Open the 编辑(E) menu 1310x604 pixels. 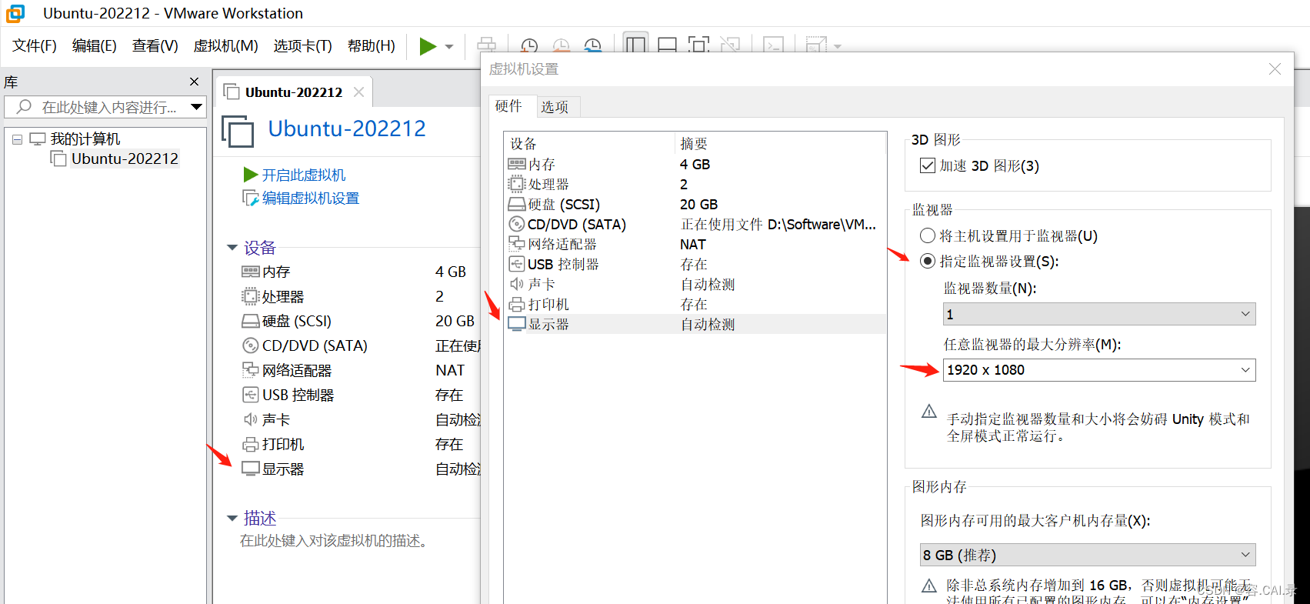pos(95,46)
